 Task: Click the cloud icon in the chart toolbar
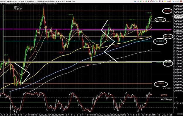[x=135, y=1]
